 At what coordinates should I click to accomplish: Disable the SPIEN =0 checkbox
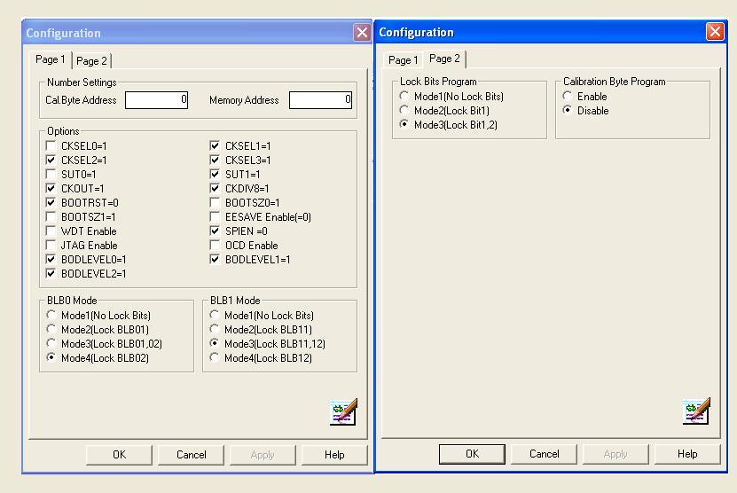click(216, 231)
